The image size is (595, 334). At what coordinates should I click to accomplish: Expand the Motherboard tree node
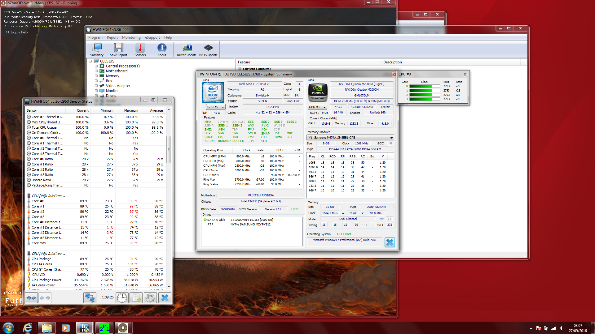[x=96, y=71]
